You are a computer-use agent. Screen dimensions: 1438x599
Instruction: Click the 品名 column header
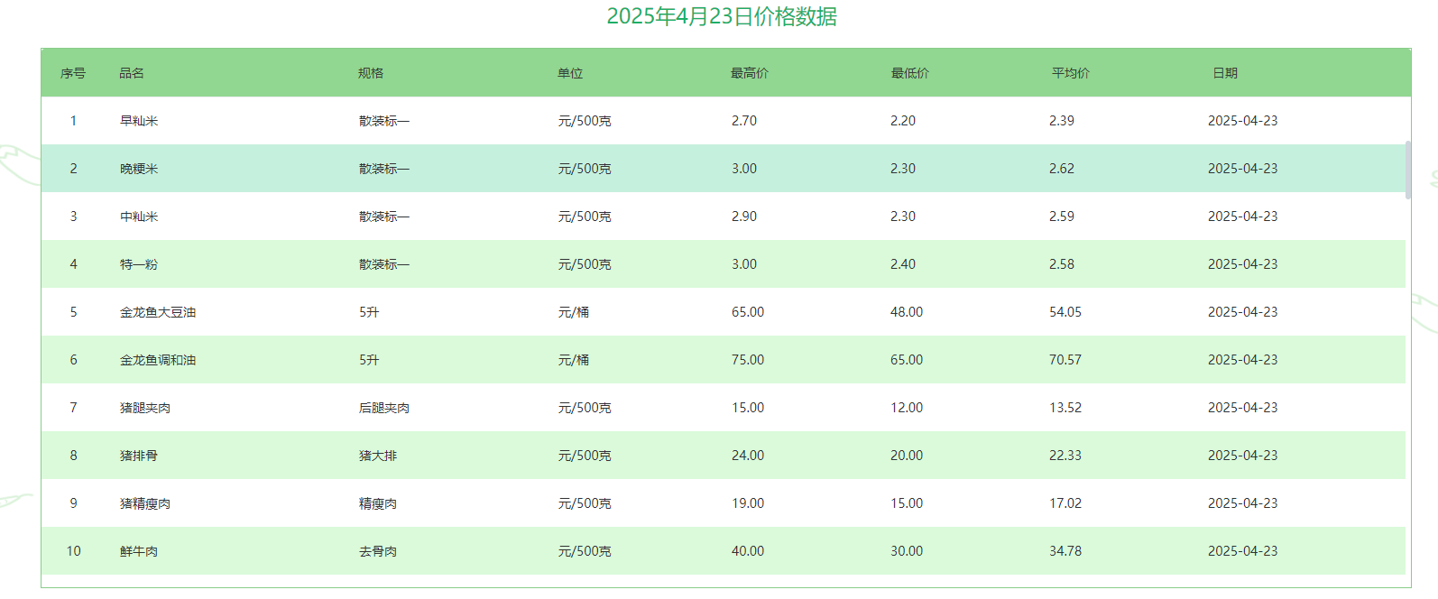[132, 73]
